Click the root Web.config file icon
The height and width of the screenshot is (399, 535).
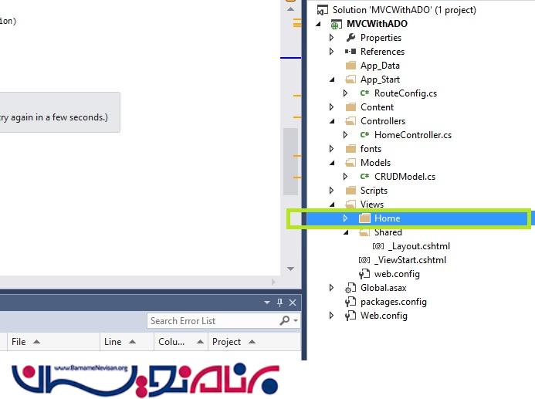point(350,316)
